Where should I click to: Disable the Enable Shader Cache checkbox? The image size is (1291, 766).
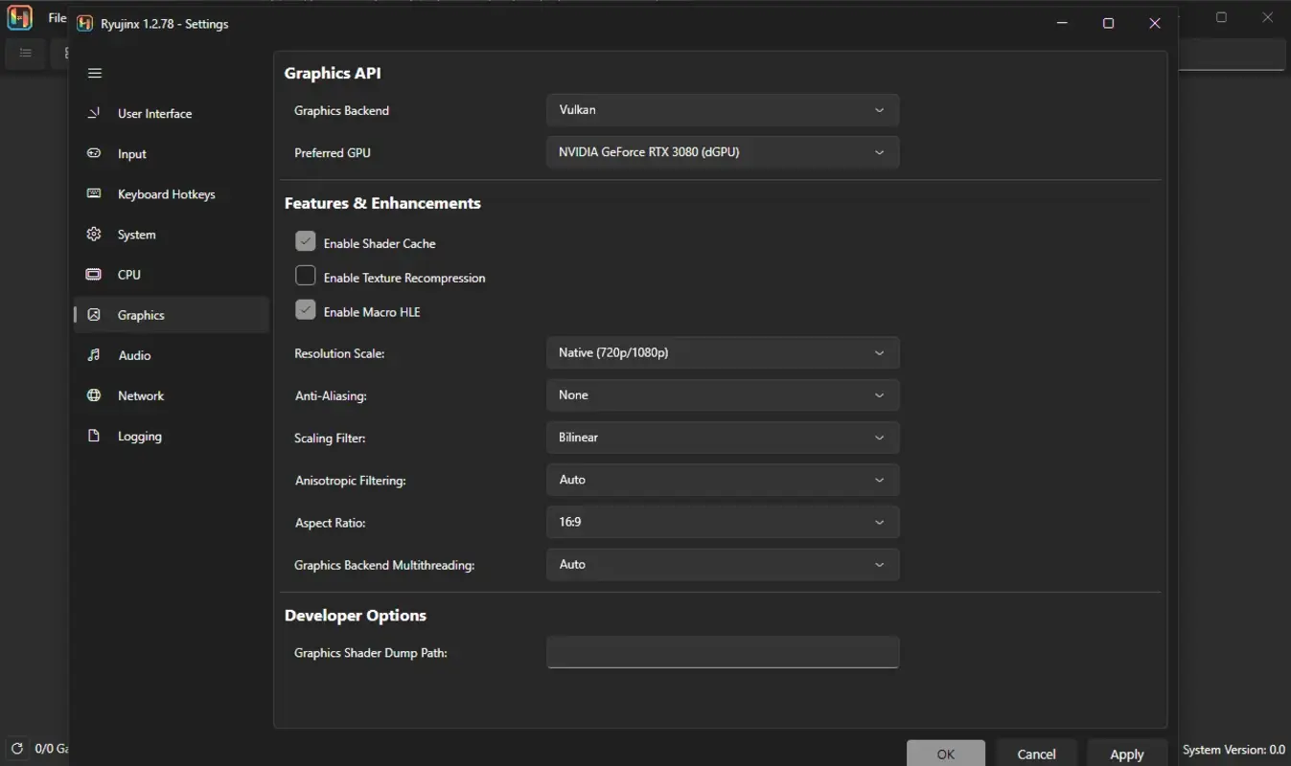pyautogui.click(x=305, y=240)
